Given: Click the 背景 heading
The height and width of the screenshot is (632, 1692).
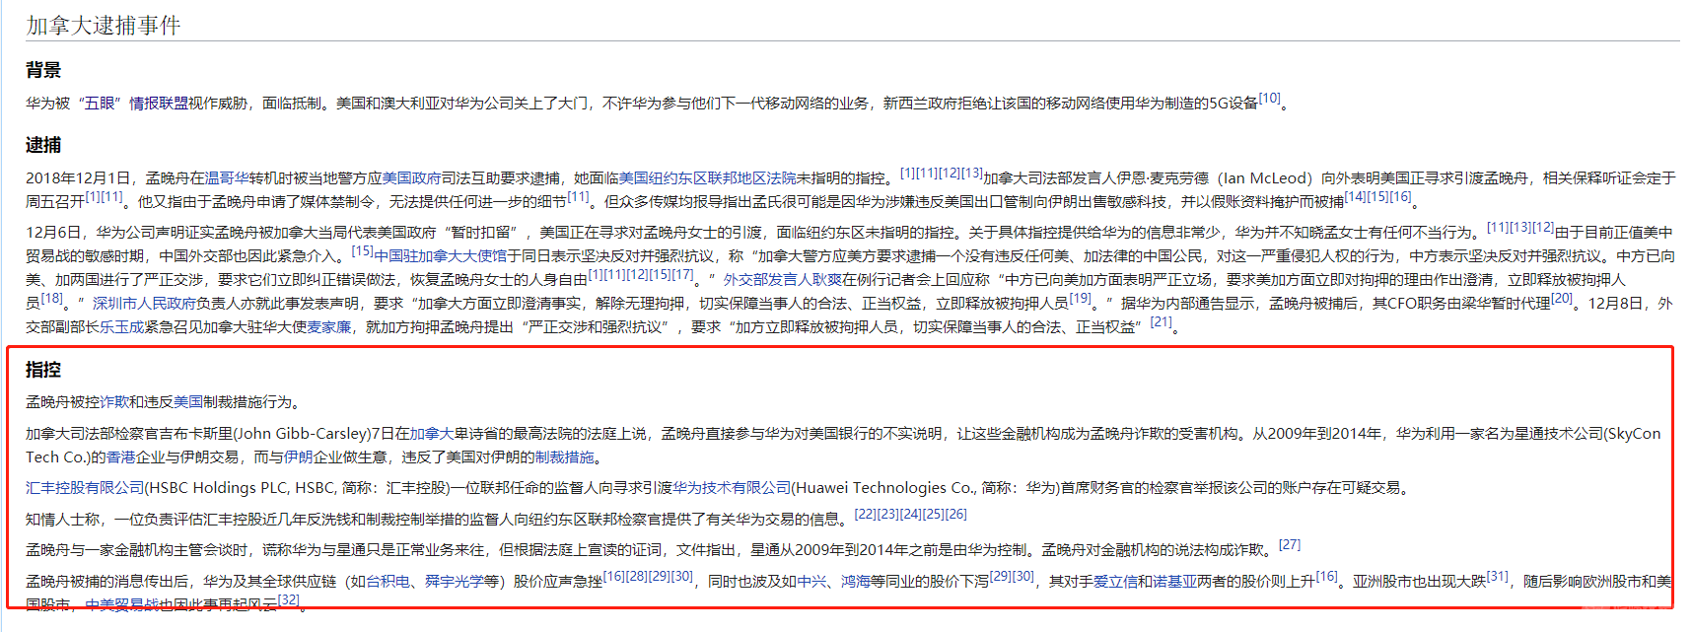Looking at the screenshot, I should coord(43,70).
